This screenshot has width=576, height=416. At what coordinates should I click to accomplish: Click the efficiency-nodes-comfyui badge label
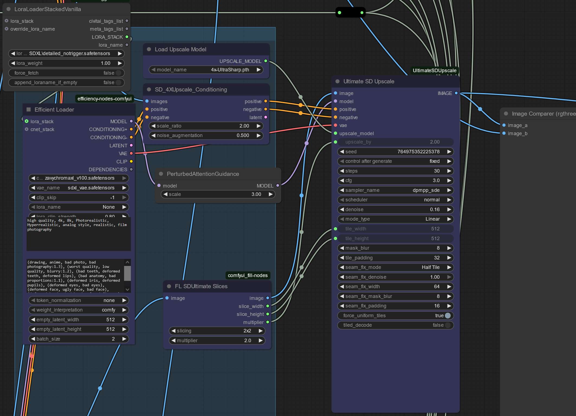click(x=104, y=99)
